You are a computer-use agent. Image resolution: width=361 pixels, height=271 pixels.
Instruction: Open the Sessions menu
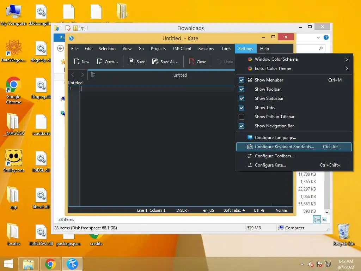click(206, 49)
